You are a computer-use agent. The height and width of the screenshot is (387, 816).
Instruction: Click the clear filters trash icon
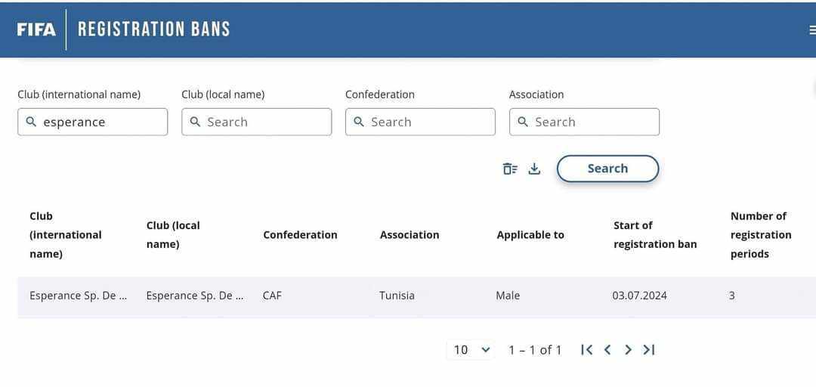coord(510,169)
